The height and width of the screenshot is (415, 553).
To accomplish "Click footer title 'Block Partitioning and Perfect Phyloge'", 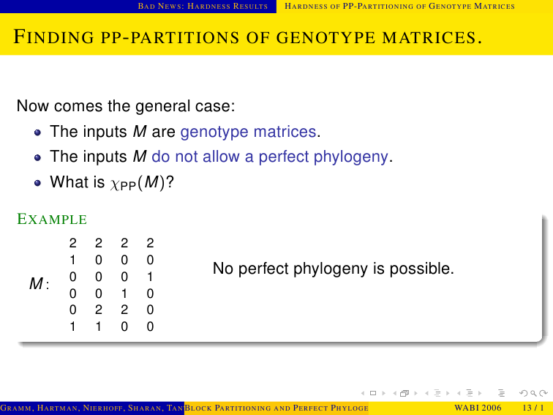I will click(x=276, y=408).
